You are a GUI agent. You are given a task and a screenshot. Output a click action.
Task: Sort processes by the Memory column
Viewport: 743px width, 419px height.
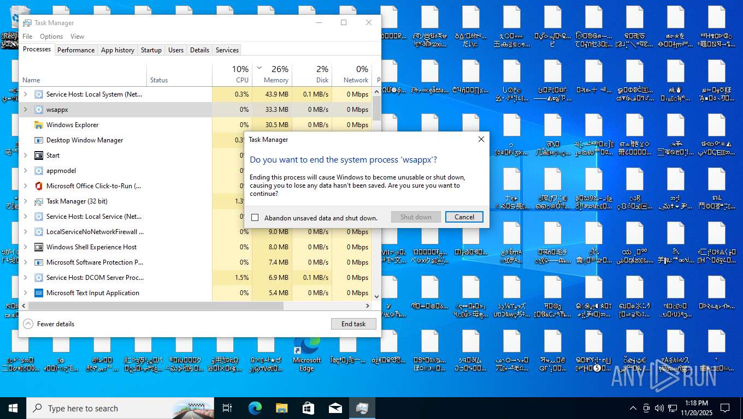(272, 75)
